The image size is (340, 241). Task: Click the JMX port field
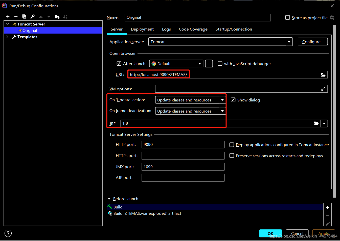[183, 167]
